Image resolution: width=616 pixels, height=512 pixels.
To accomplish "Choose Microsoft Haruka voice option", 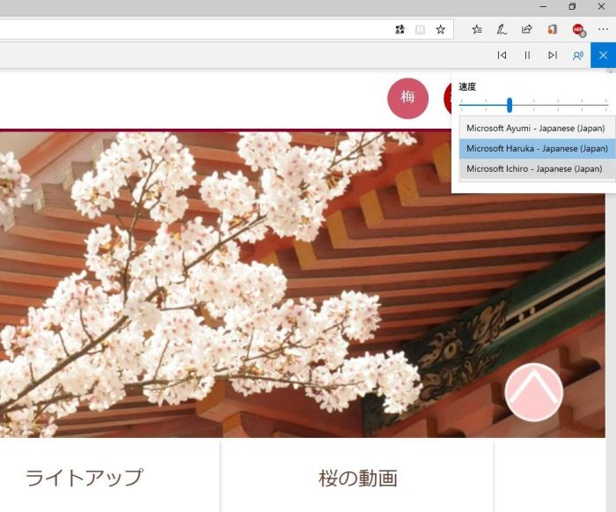I will [537, 148].
